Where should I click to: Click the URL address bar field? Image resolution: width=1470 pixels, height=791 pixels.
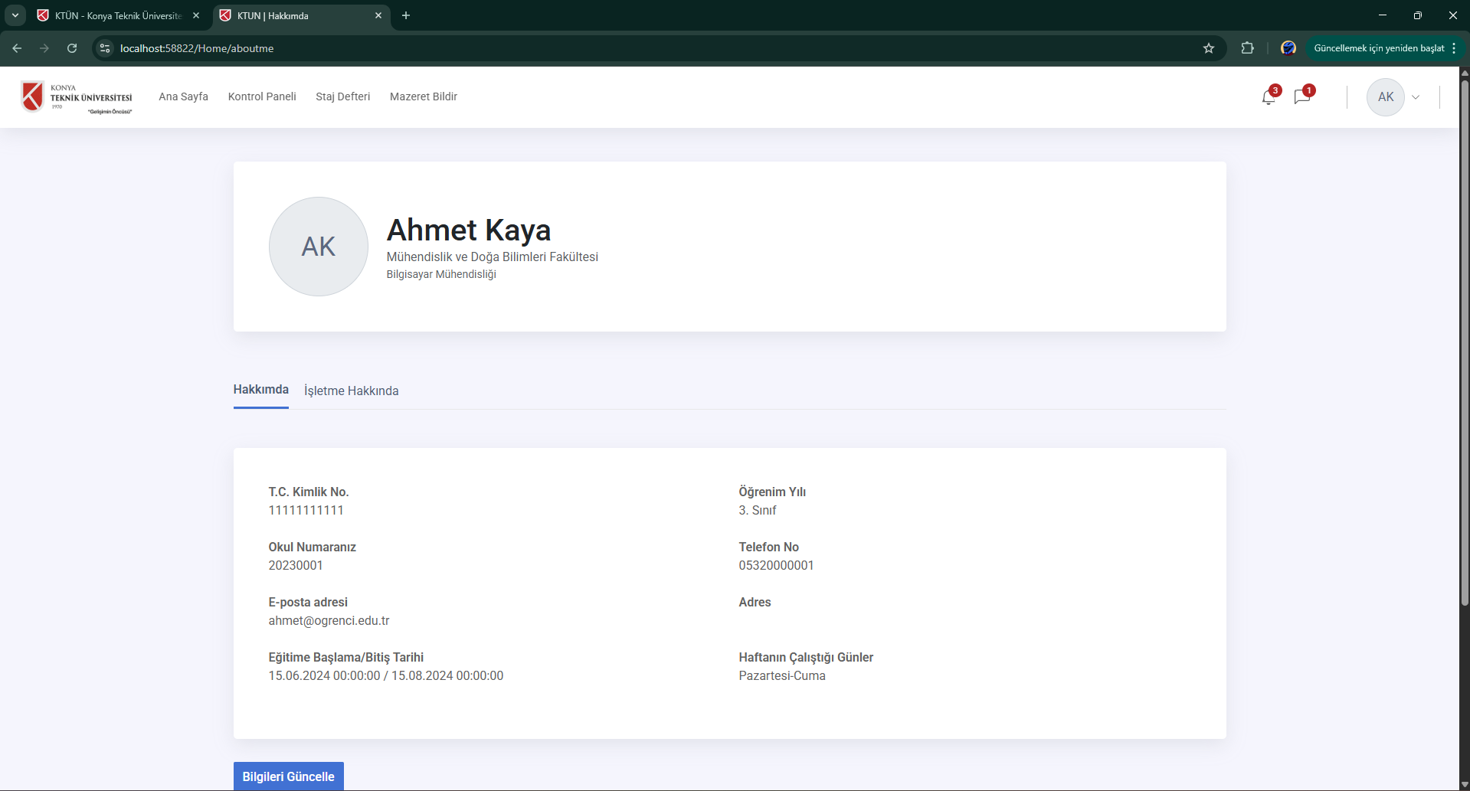(613, 48)
